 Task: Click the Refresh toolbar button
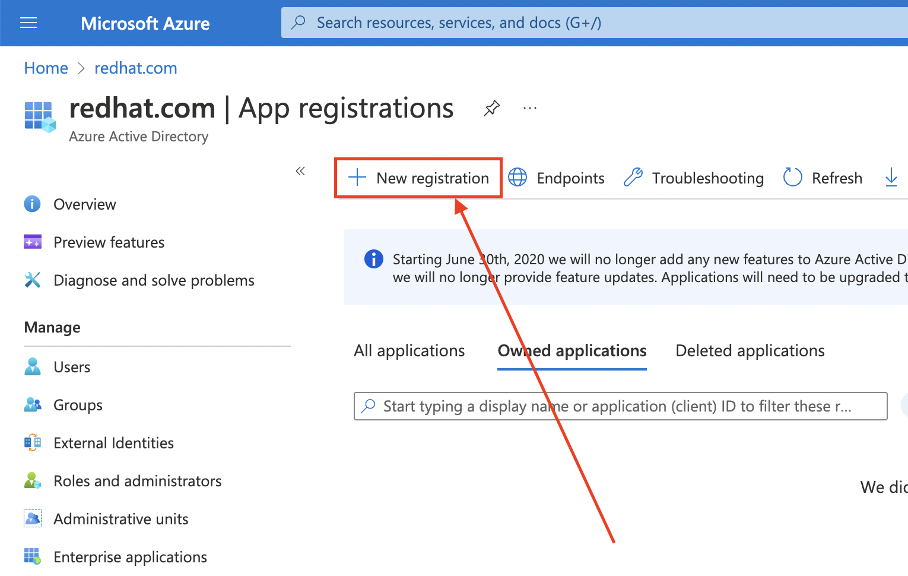click(x=823, y=178)
